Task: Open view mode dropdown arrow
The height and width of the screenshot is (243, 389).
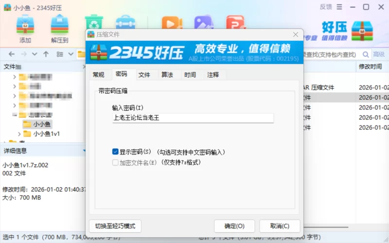Action: [x=71, y=54]
